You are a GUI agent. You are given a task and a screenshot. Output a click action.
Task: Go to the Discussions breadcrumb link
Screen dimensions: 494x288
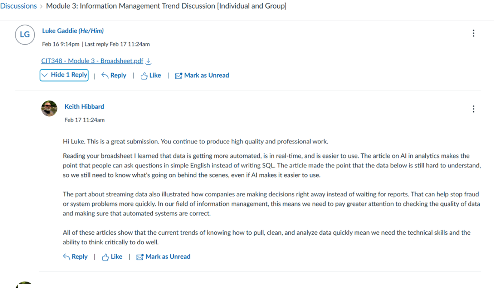point(18,6)
